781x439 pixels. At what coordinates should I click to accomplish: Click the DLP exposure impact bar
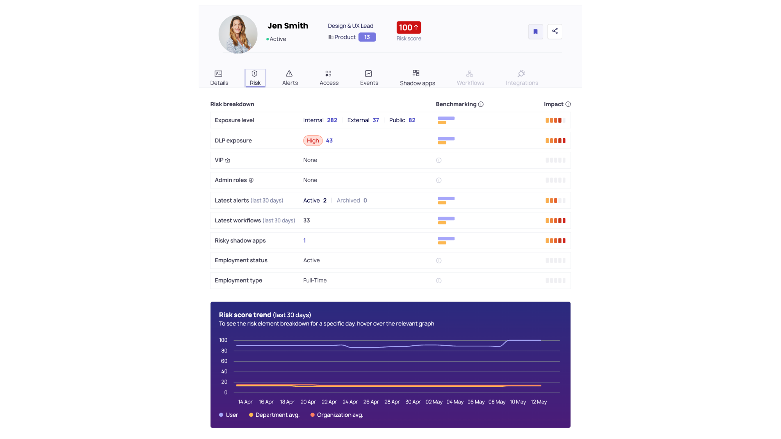[555, 141]
